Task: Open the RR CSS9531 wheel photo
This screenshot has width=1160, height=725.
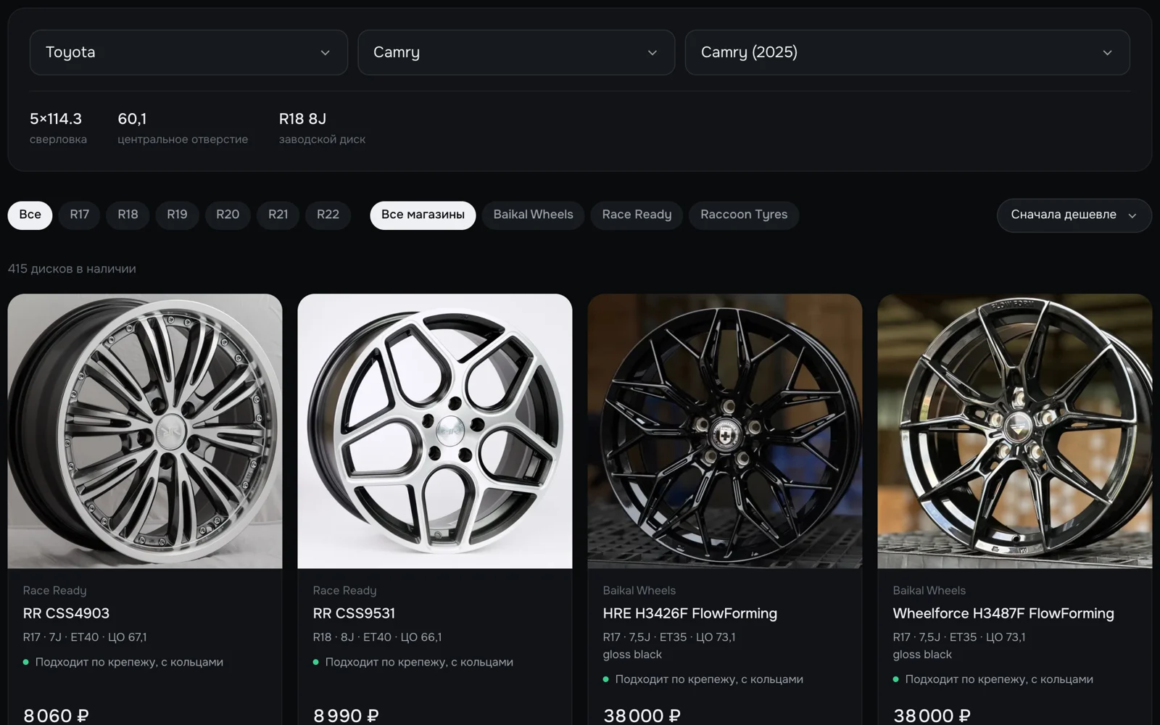Action: (435, 431)
